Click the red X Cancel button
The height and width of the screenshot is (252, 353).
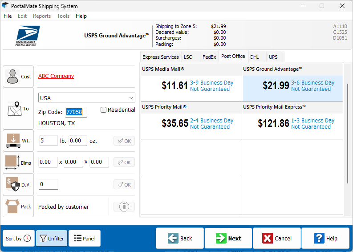[x=277, y=238]
